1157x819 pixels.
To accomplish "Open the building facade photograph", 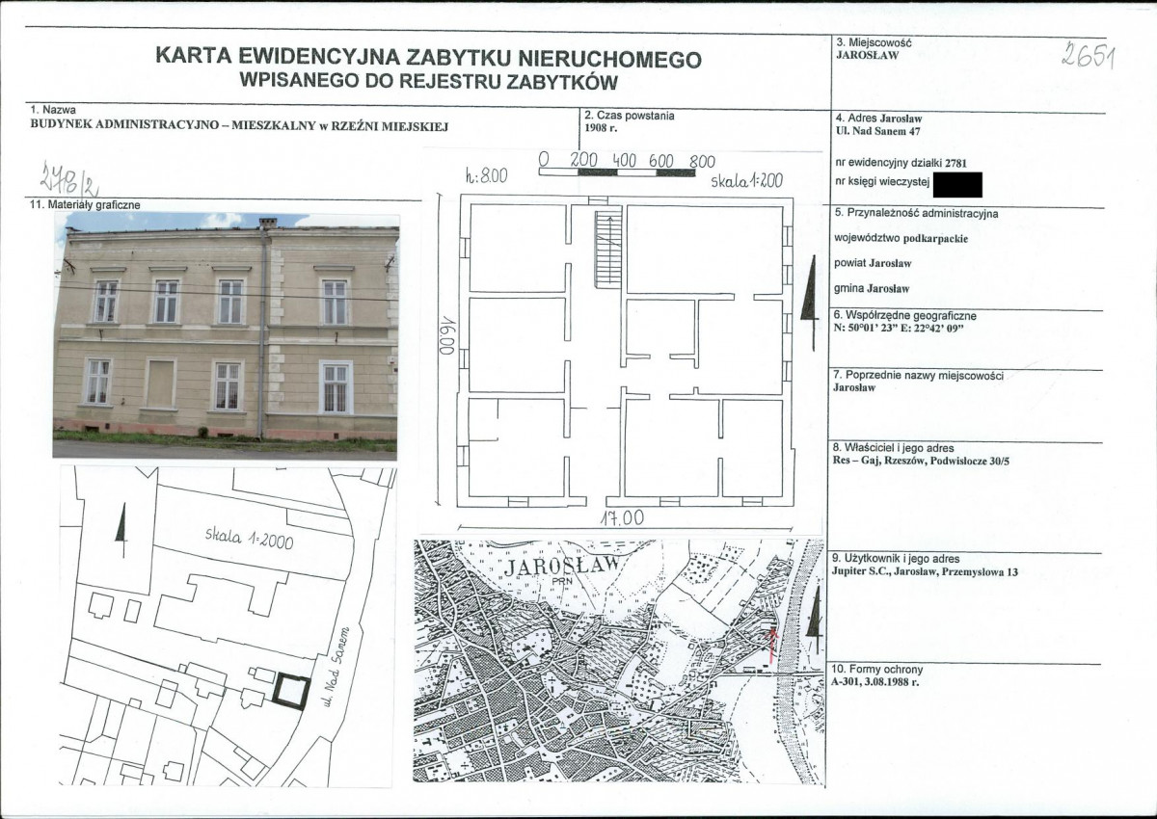I will (x=227, y=334).
